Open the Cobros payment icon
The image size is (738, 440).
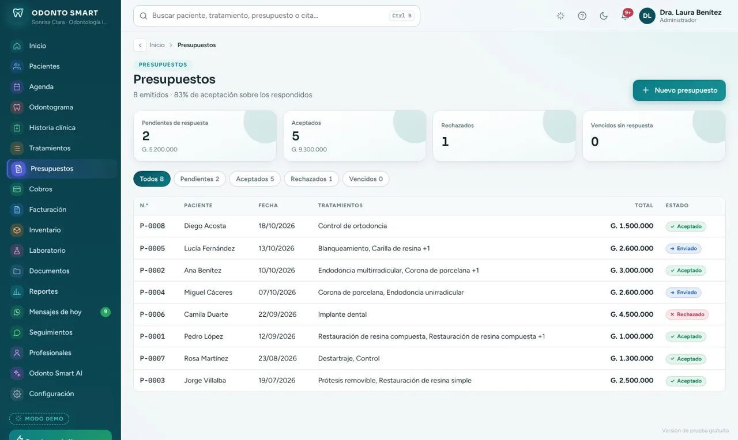pos(17,189)
